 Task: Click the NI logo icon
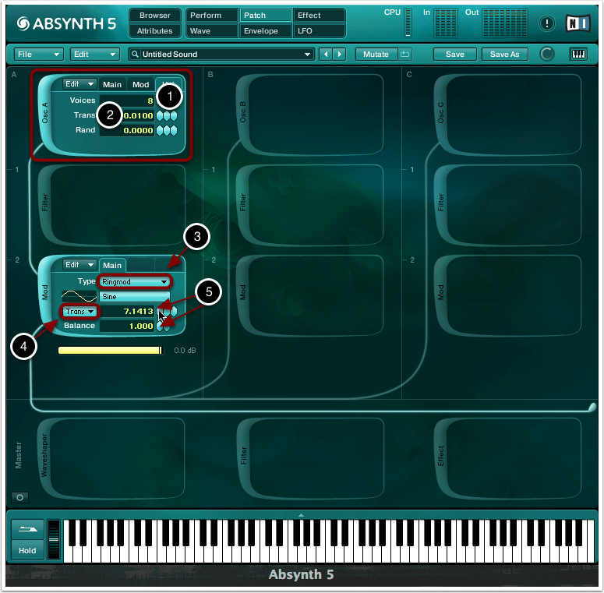578,23
